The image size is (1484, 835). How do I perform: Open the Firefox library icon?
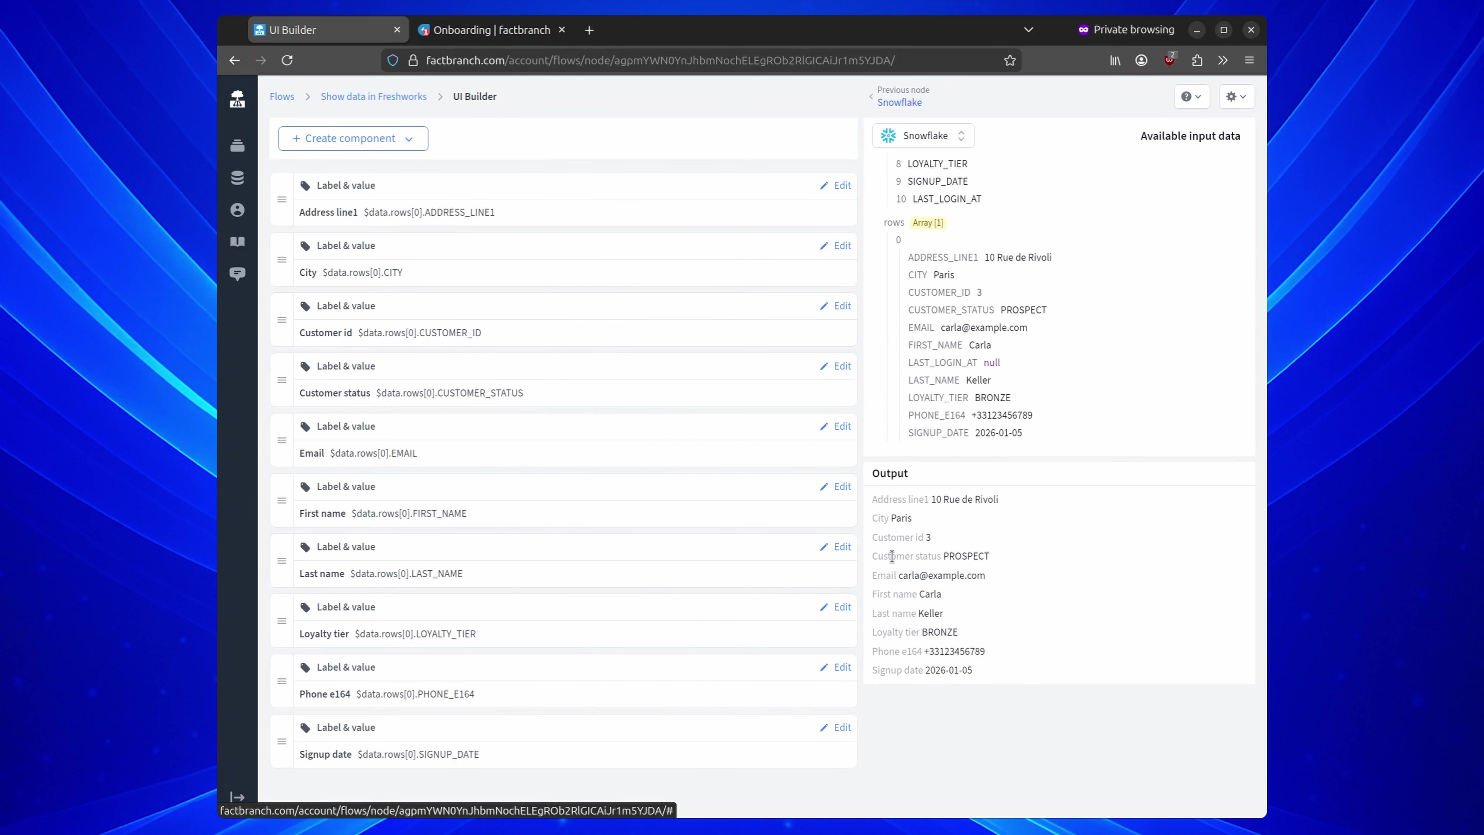tap(1114, 60)
